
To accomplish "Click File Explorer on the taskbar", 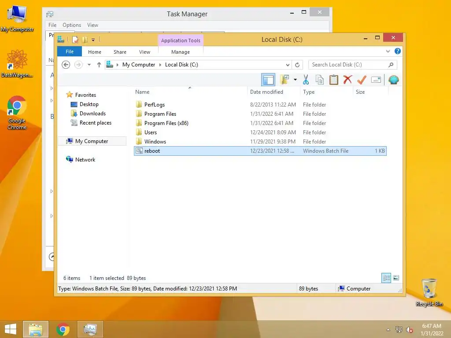I will [x=36, y=329].
